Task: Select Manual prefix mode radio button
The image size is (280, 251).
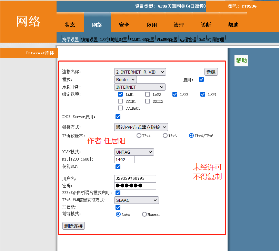Action: [x=144, y=214]
